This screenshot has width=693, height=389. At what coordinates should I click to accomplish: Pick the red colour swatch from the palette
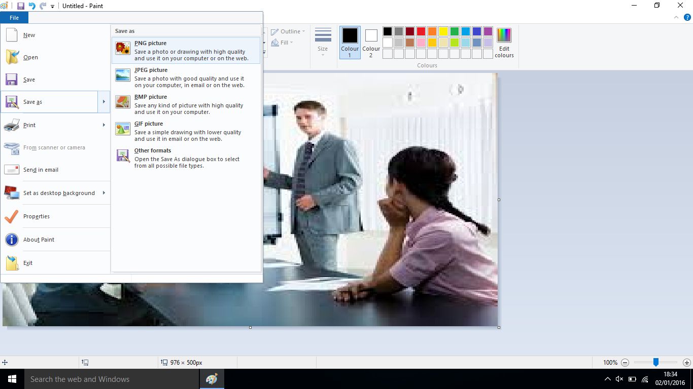click(x=421, y=31)
